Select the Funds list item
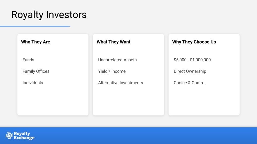The image size is (257, 144). tap(28, 60)
